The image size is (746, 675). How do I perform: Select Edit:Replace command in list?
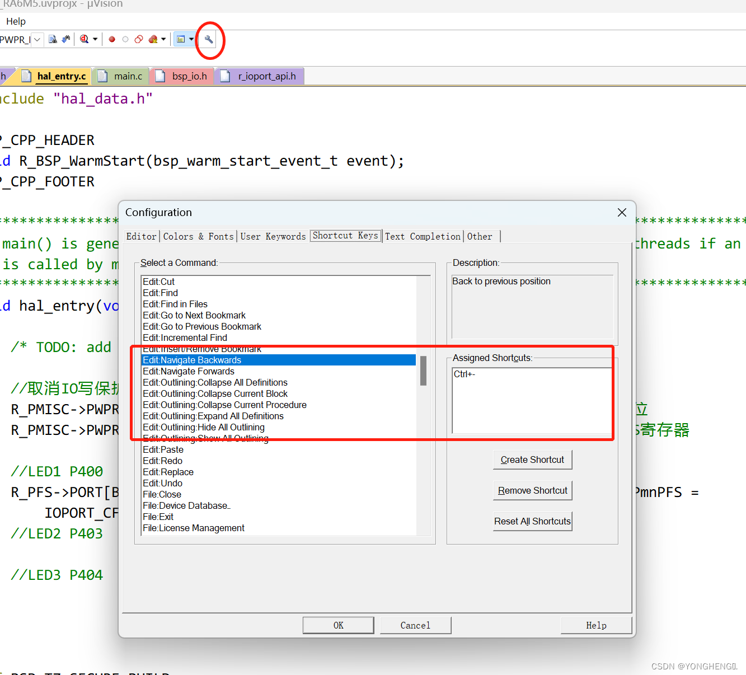pyautogui.click(x=279, y=472)
